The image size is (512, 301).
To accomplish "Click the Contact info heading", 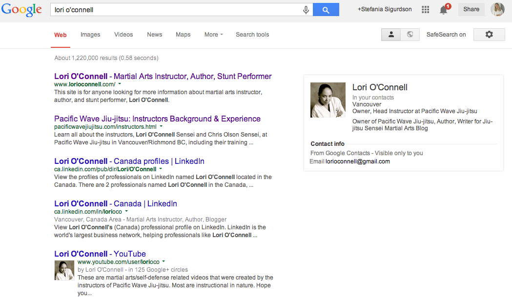I will [x=328, y=144].
